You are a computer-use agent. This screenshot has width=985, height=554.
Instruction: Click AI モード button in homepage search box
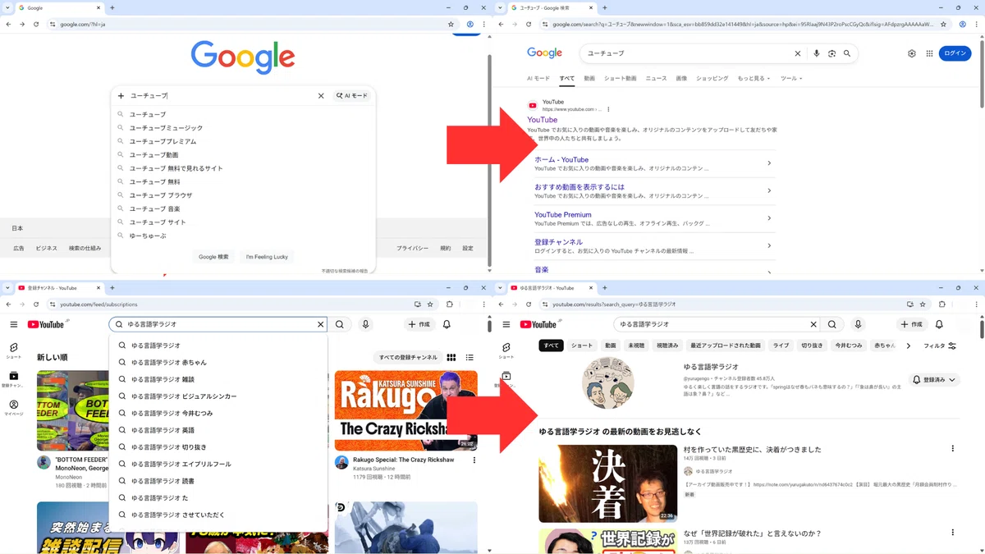click(x=352, y=96)
